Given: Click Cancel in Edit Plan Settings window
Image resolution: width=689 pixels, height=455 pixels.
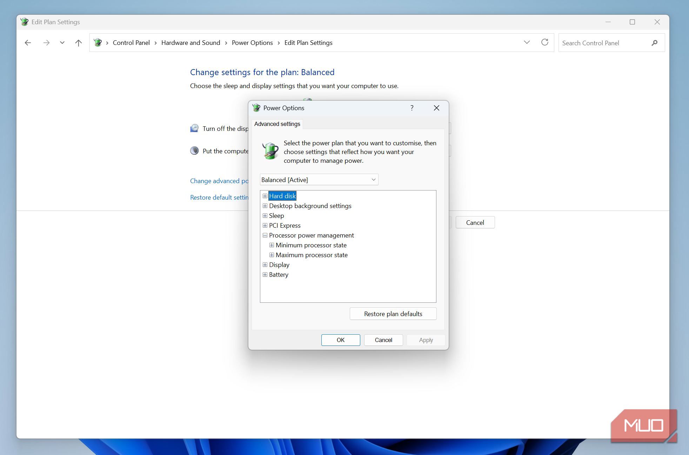Looking at the screenshot, I should (475, 222).
